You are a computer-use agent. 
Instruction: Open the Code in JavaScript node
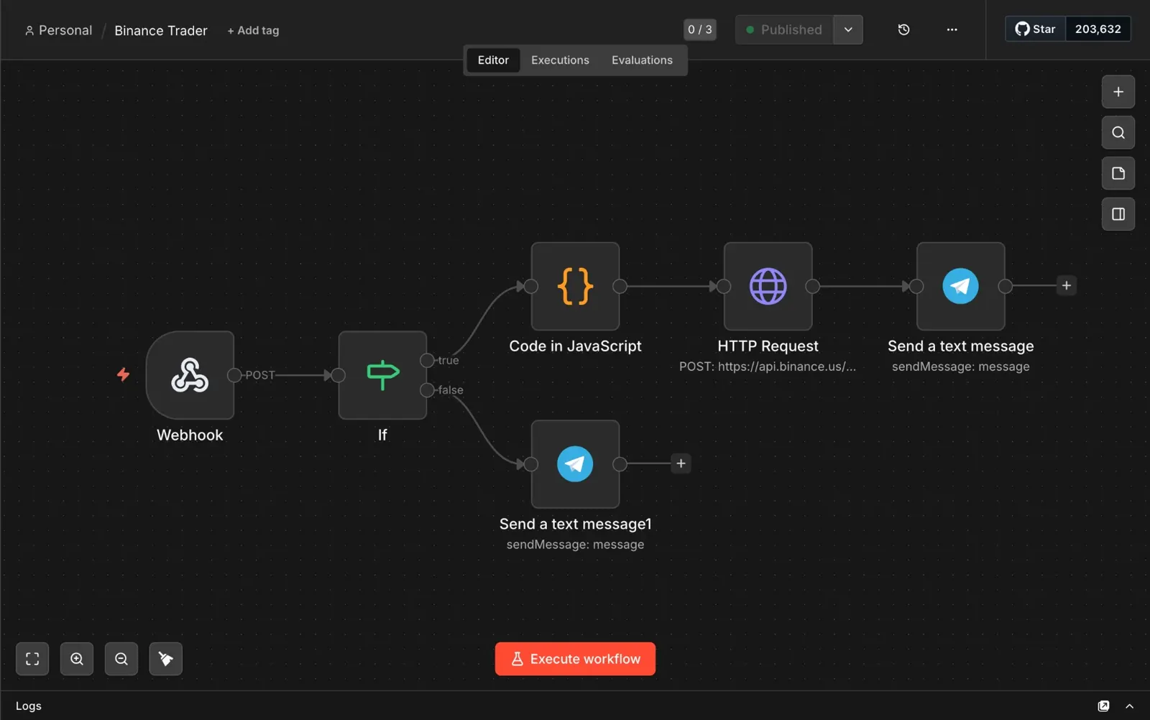[x=575, y=286]
